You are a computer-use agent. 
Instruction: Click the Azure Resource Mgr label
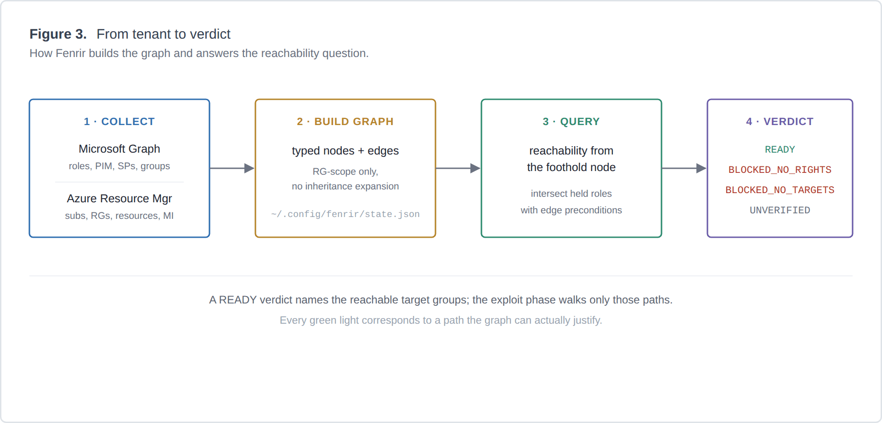pyautogui.click(x=119, y=199)
